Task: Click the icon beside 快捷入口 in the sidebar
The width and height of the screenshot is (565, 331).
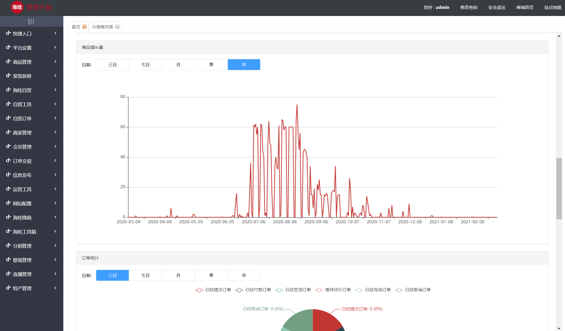Action: (x=8, y=33)
